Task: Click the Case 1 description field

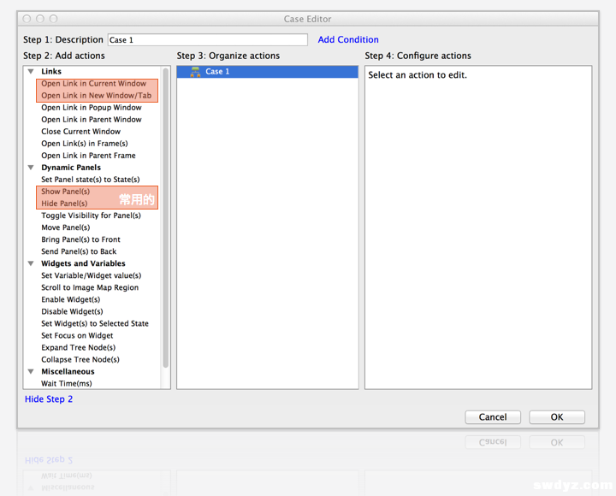Action: point(207,39)
